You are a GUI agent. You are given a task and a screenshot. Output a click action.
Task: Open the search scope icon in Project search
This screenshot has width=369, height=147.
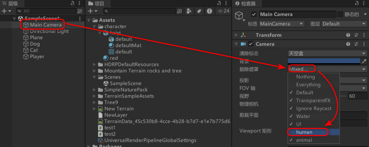179,11
